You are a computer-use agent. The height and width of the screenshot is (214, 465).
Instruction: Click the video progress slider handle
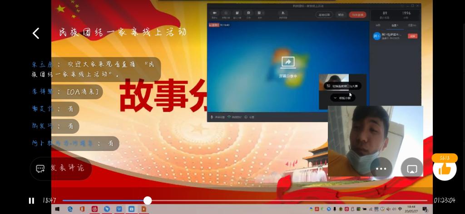(148, 200)
